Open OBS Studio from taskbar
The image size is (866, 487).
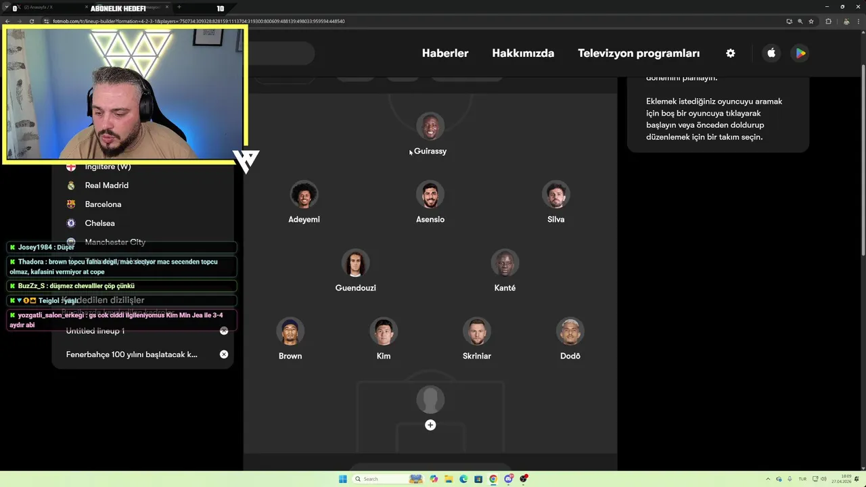523,479
